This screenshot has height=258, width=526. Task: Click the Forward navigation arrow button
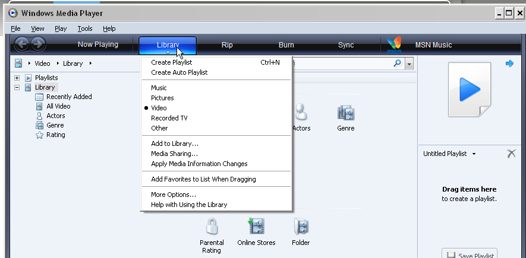coord(37,44)
